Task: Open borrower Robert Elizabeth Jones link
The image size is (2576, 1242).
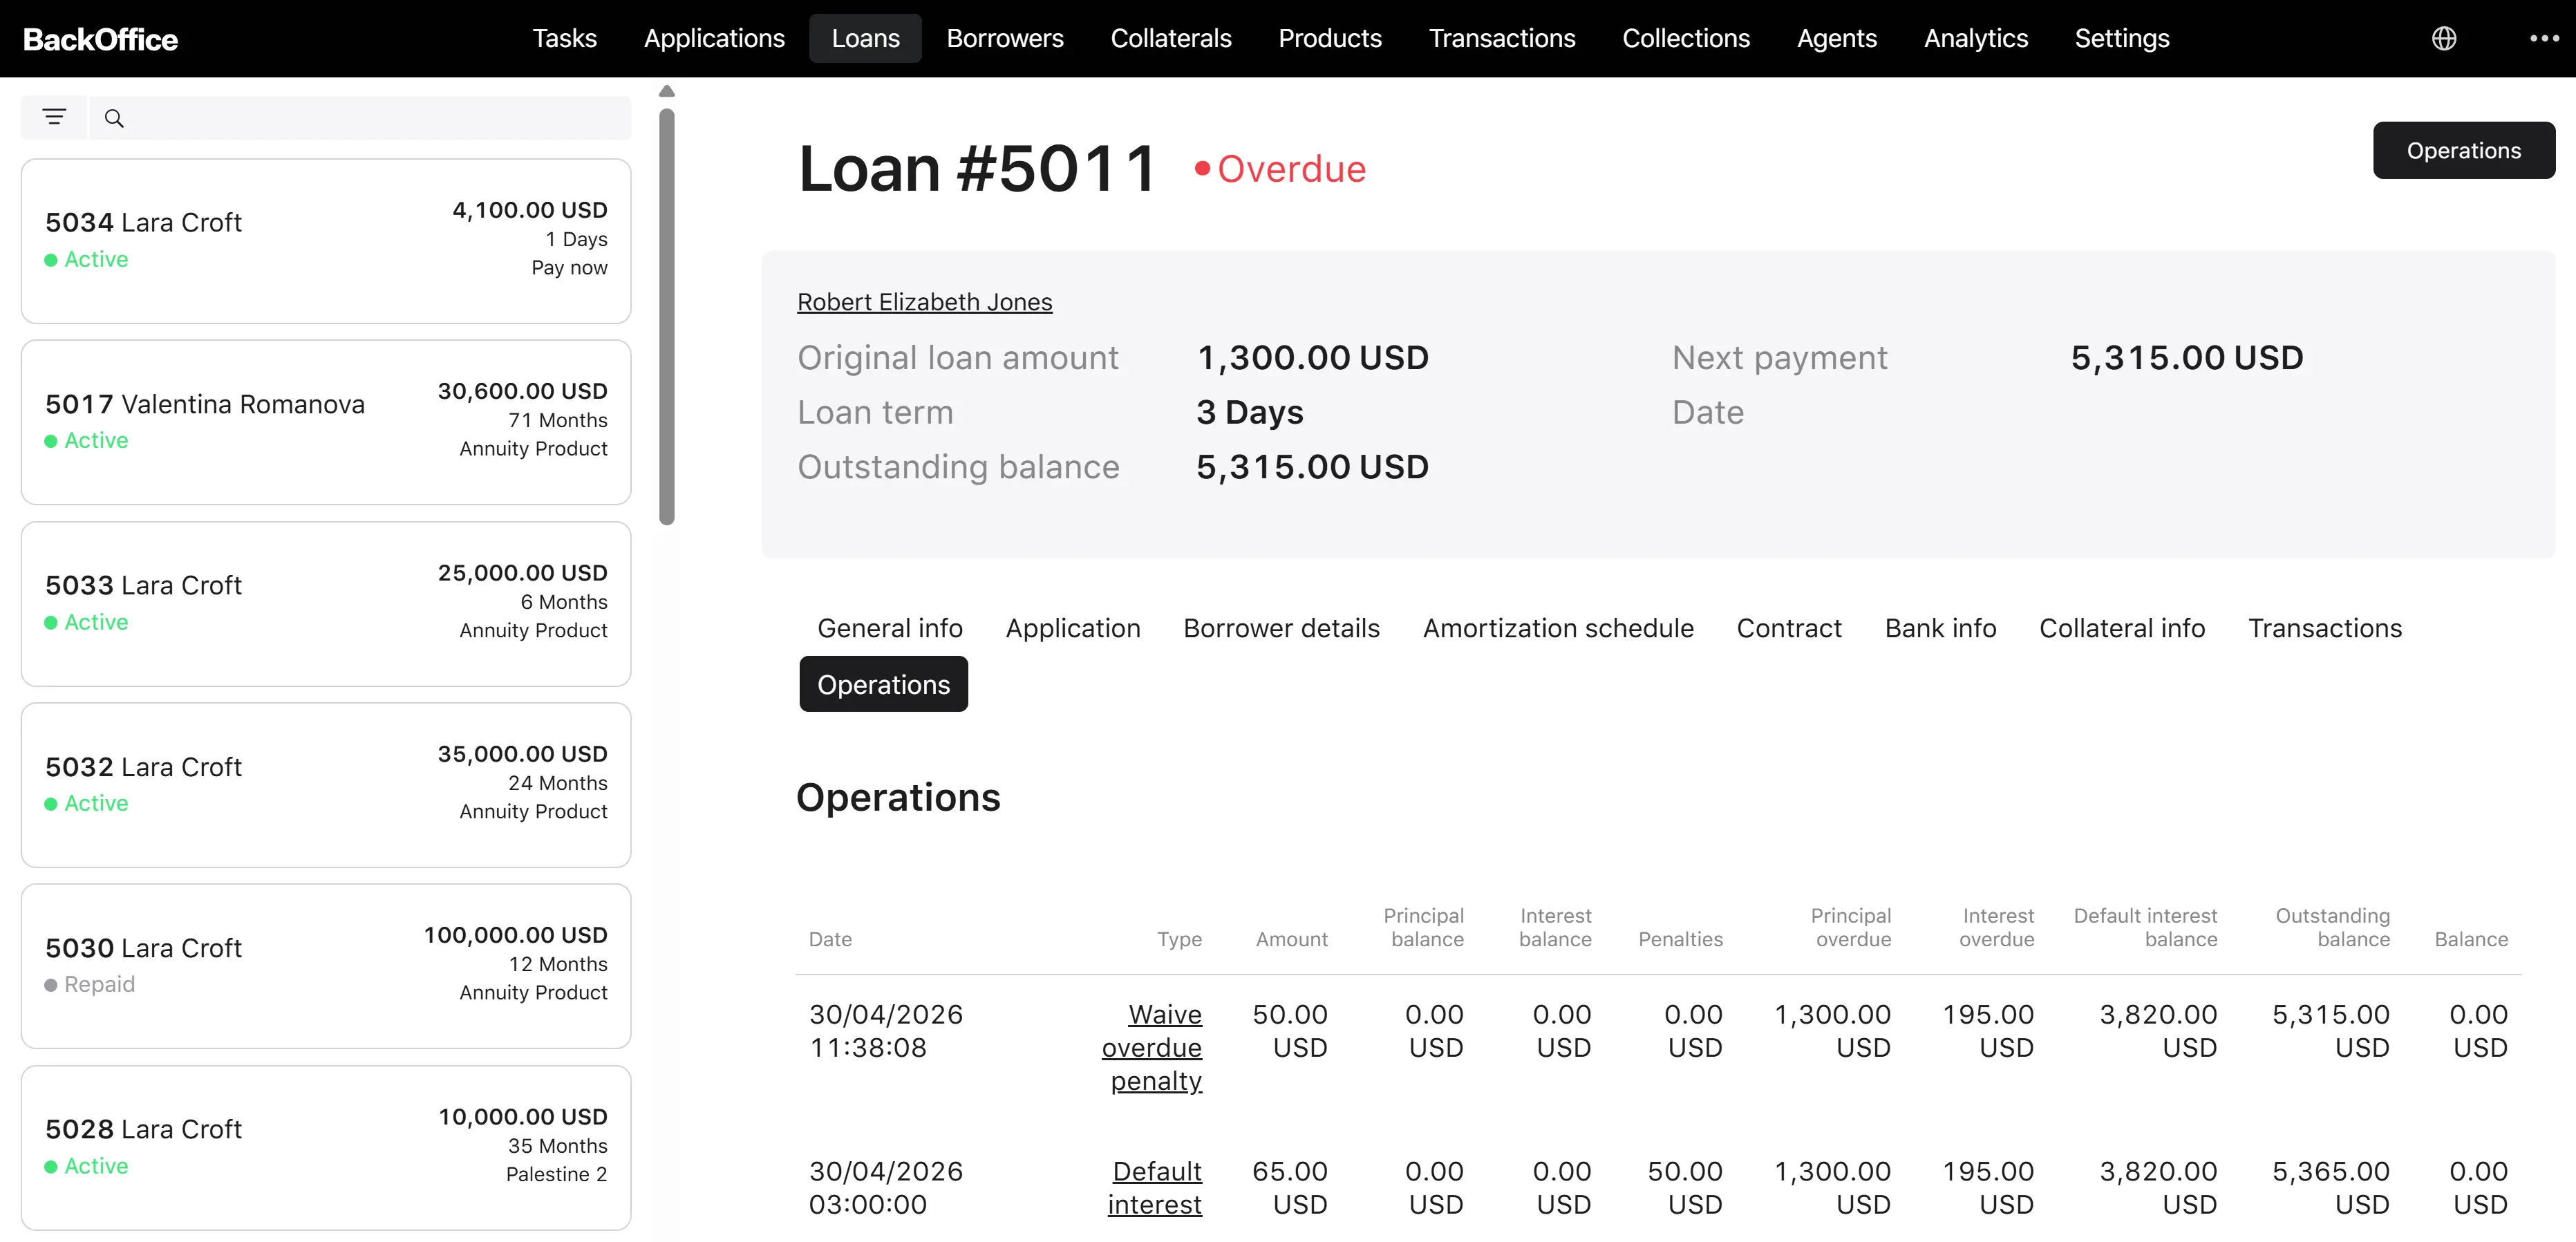Action: coord(924,302)
